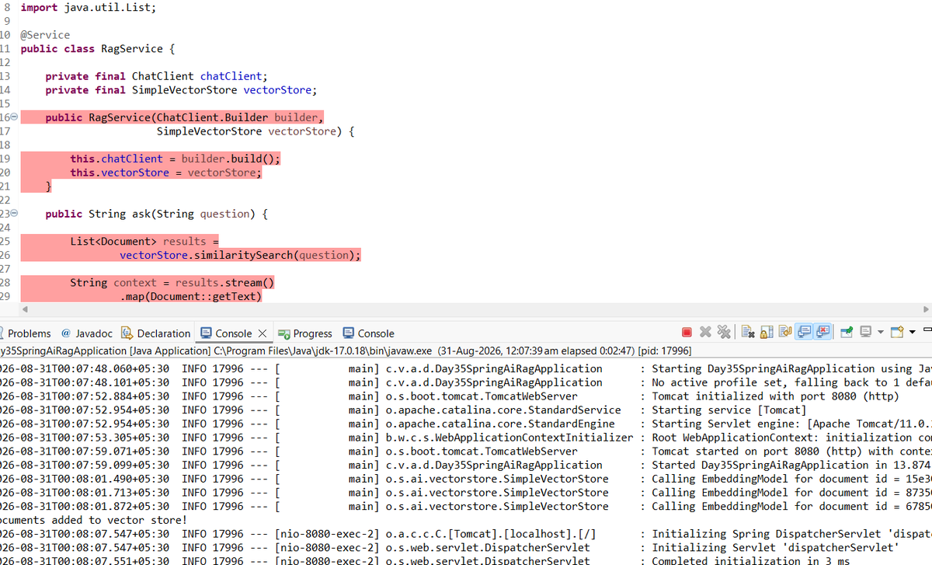Click the 'Starting Day35SpringAiRagApplication' log line
Image resolution: width=932 pixels, height=565 pixels.
click(466, 368)
